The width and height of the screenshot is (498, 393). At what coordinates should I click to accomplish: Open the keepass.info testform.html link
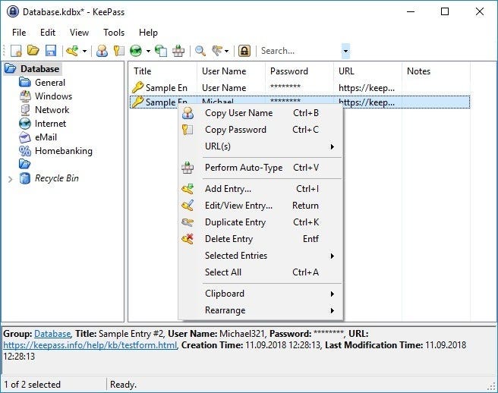click(x=90, y=345)
